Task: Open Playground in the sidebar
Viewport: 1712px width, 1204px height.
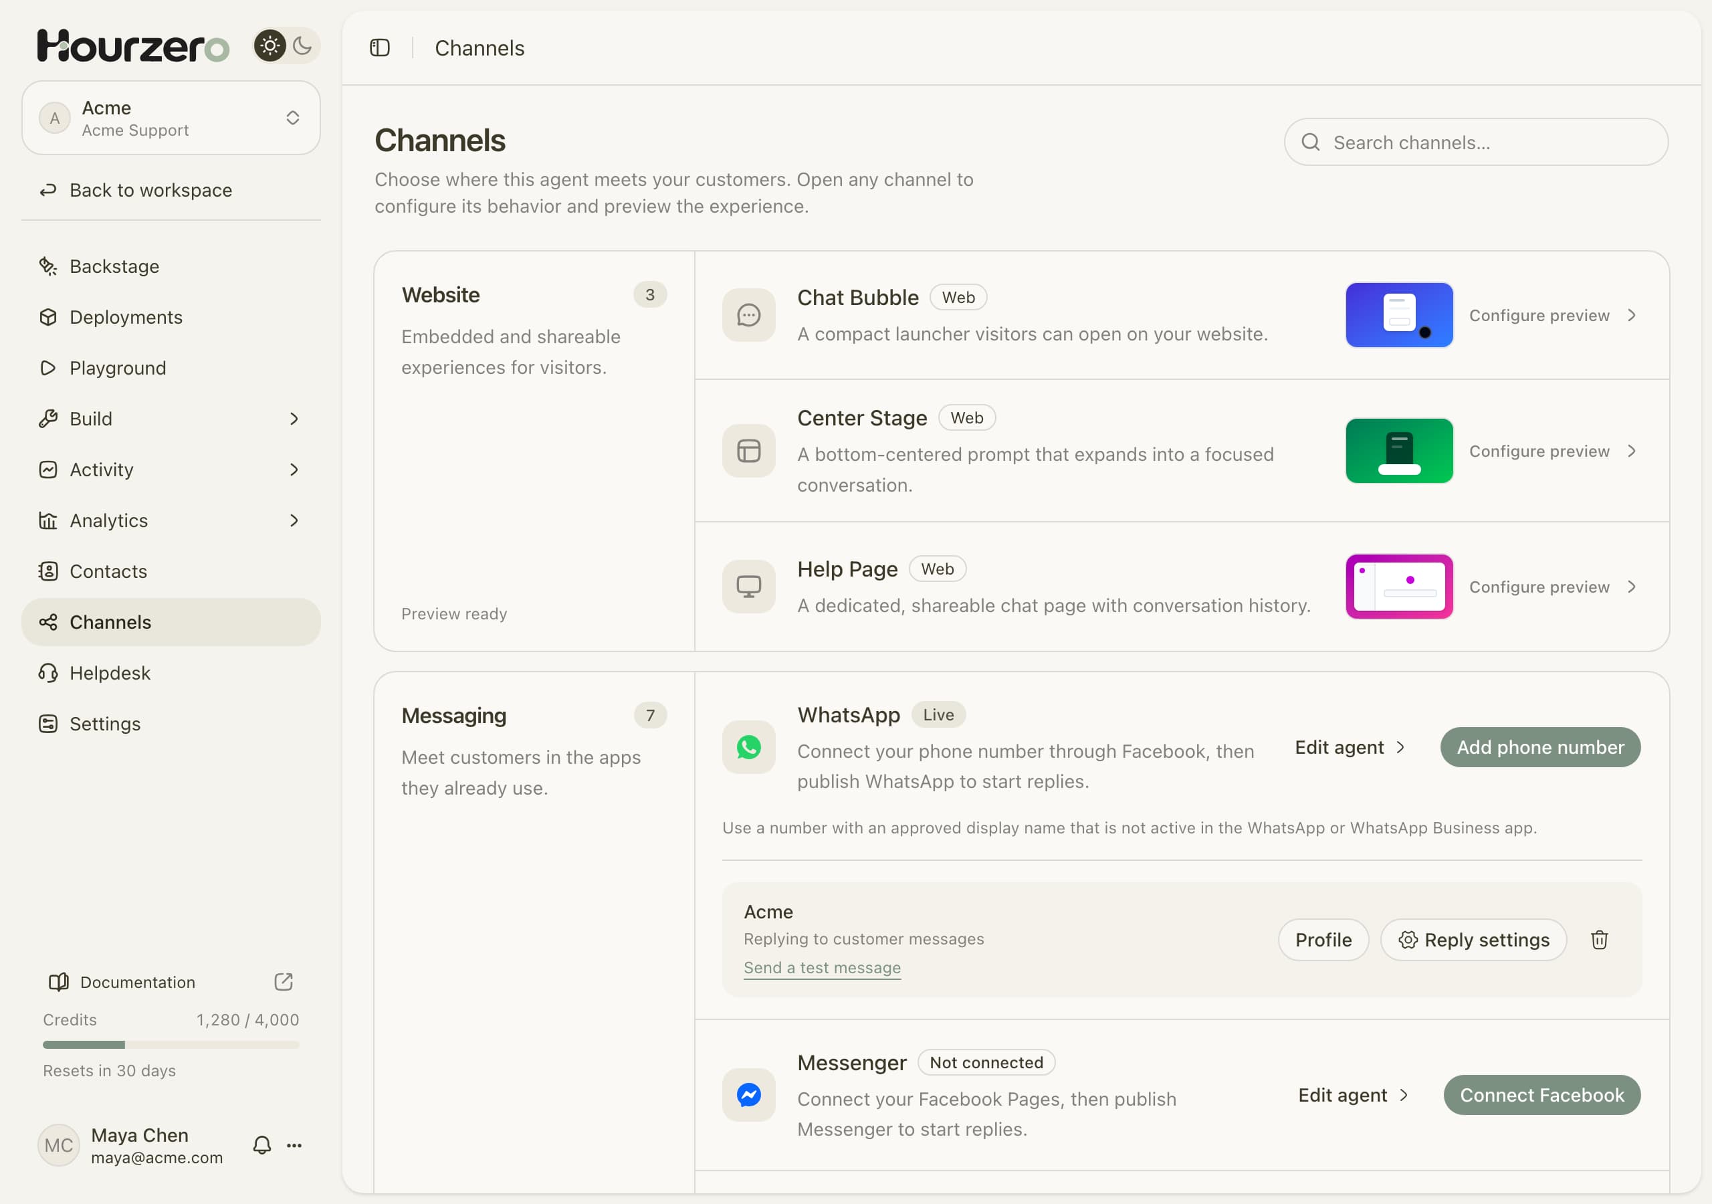Action: click(x=171, y=368)
